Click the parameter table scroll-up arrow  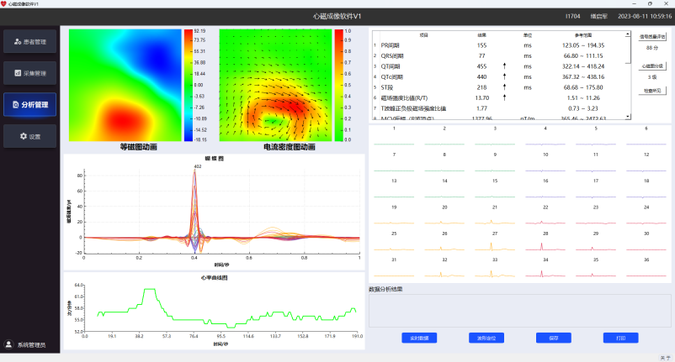click(628, 34)
